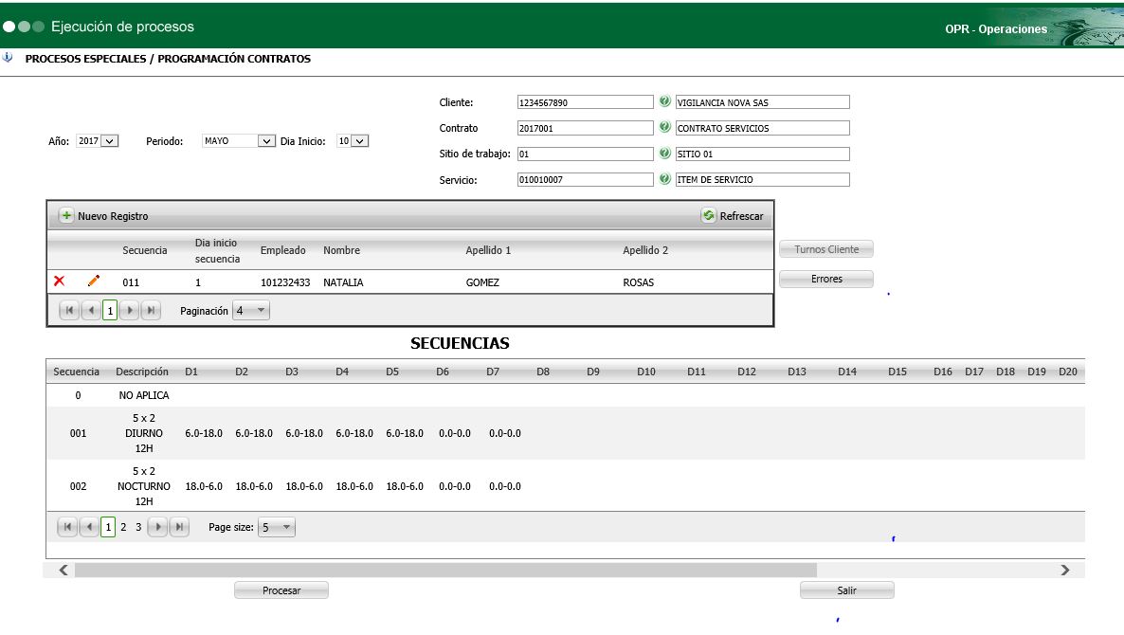Image resolution: width=1124 pixels, height=635 pixels.
Task: Go to first page of Secuencias grid
Action: pos(66,527)
